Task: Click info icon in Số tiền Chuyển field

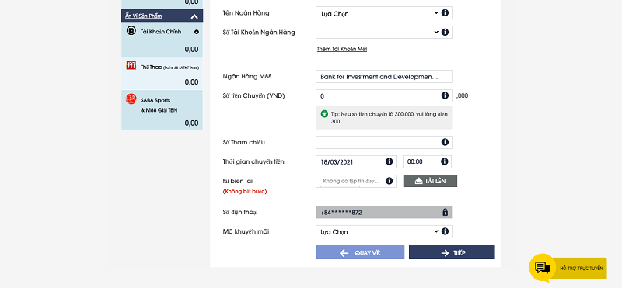Action: point(445,95)
